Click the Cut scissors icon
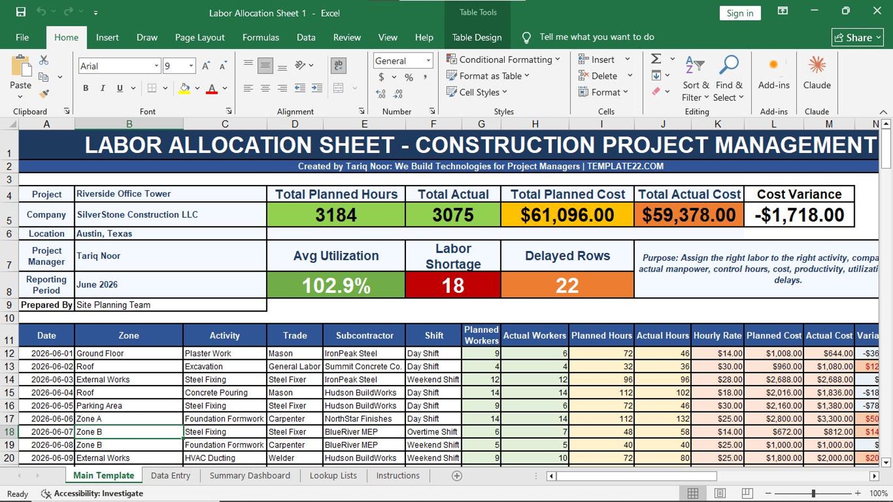The image size is (893, 502). [44, 60]
